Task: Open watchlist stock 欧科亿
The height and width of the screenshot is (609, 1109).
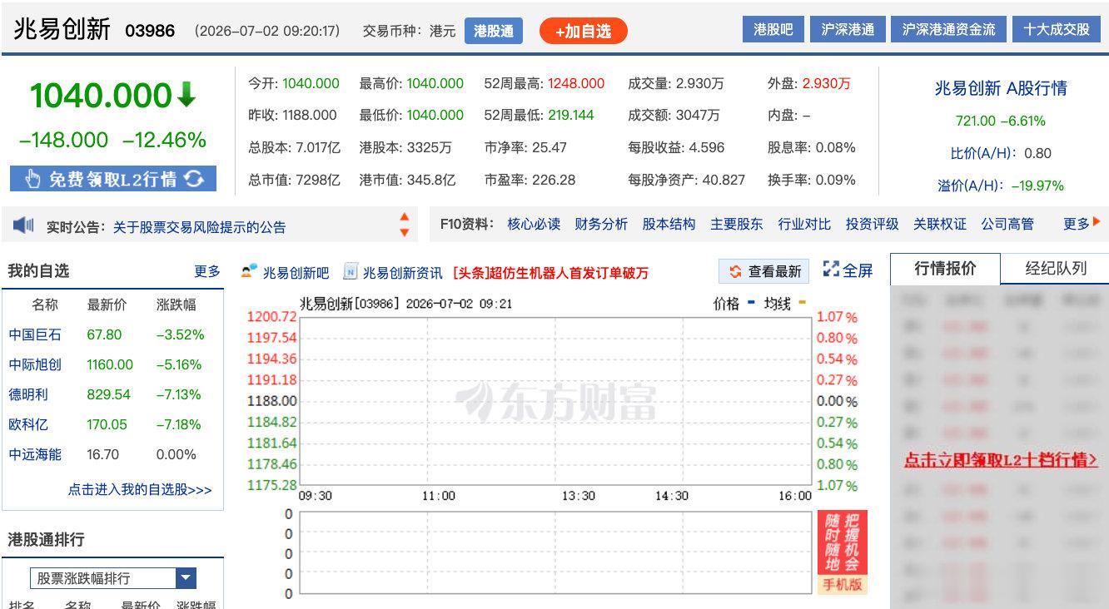Action: (28, 424)
